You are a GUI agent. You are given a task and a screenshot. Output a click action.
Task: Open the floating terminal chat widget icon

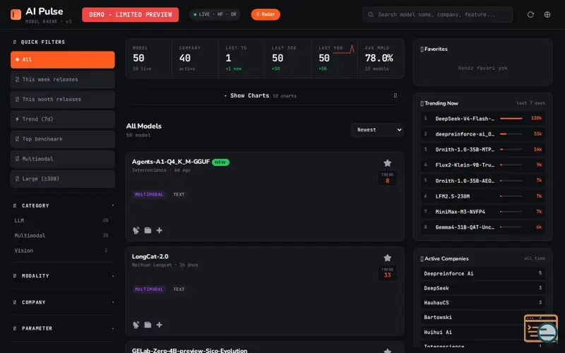click(x=541, y=328)
